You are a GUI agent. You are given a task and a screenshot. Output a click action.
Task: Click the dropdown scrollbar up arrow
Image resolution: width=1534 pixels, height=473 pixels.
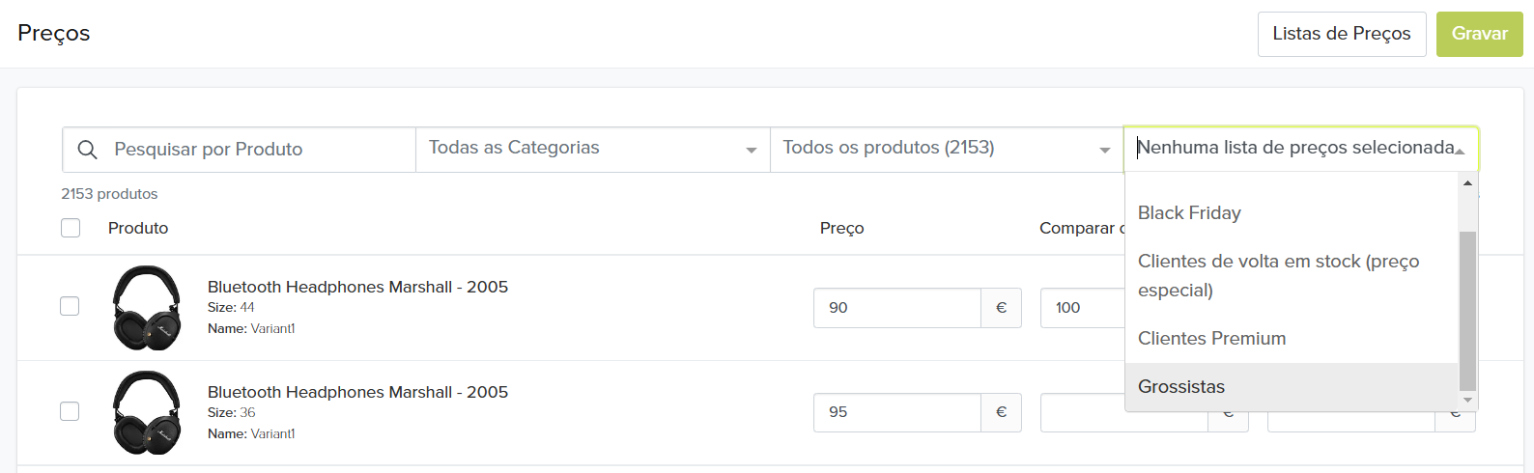pyautogui.click(x=1468, y=183)
